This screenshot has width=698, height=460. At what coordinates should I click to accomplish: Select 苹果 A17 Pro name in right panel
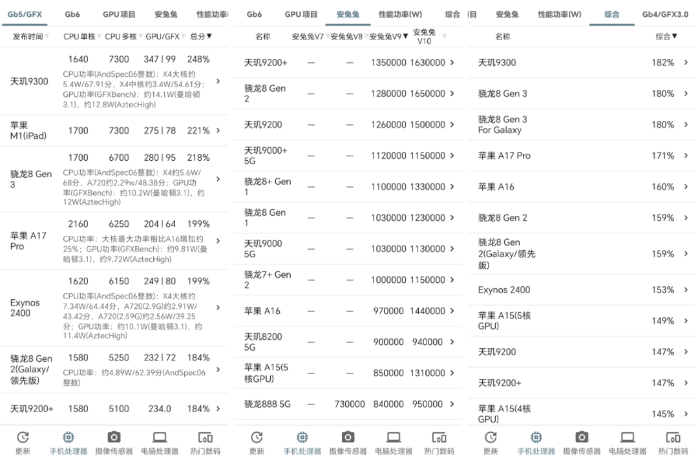504,156
